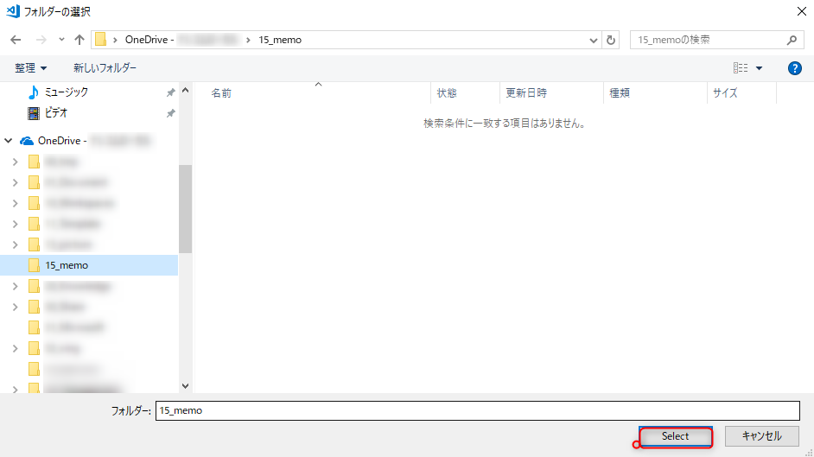814x457 pixels.
Task: Go forward with the right arrow
Action: pos(41,40)
